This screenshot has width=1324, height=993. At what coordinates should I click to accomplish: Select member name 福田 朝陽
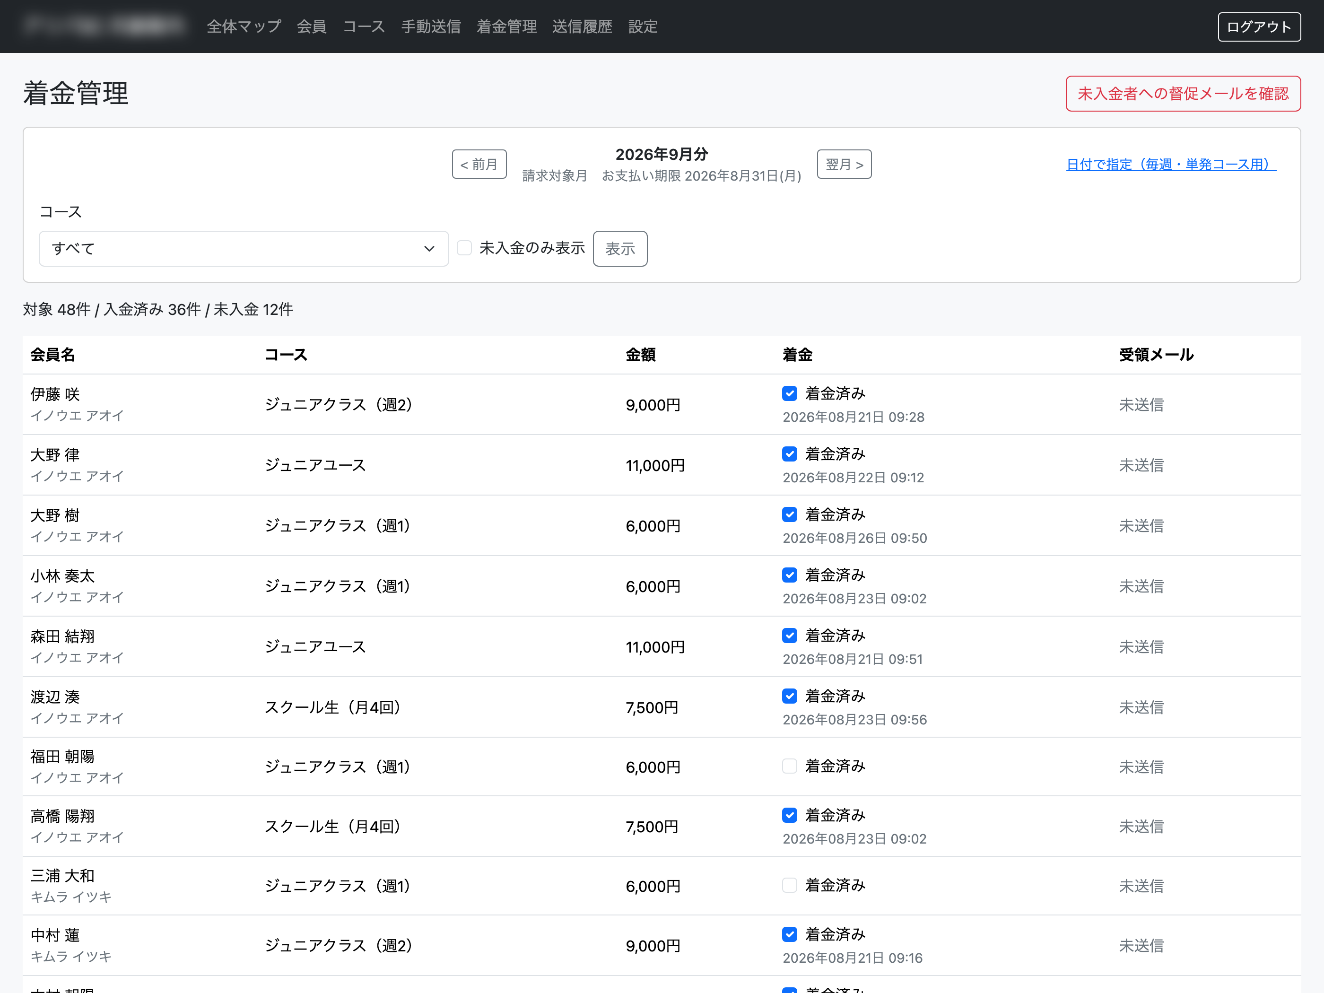pos(63,756)
